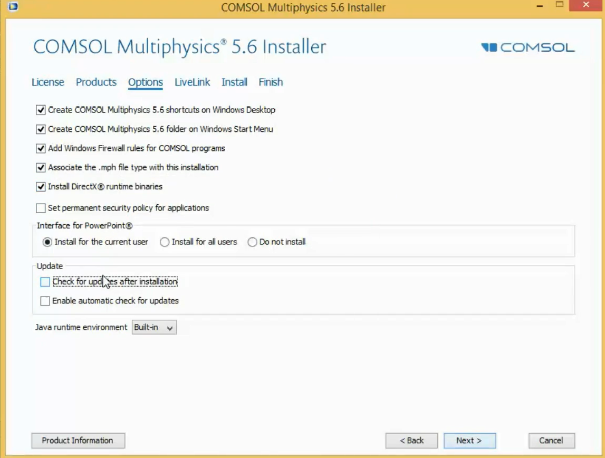Disable Add Windows Firewall rules checkbox
Screen dimensions: 605x458
[41, 148]
